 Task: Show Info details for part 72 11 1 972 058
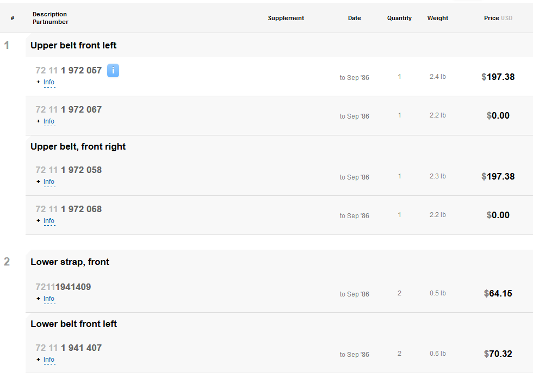click(49, 182)
